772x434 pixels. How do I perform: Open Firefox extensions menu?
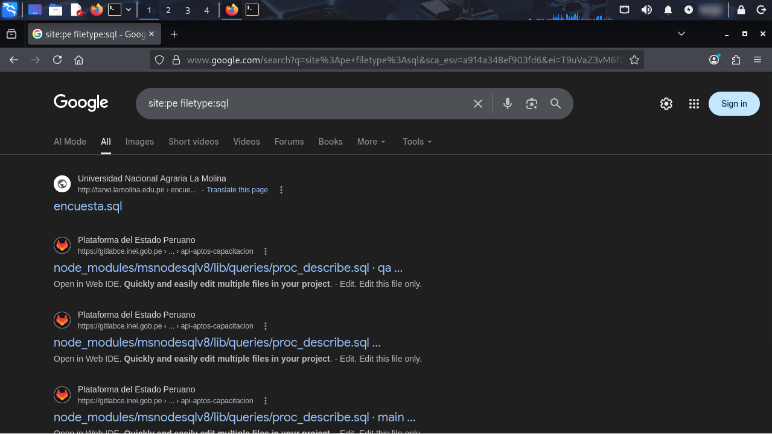736,60
